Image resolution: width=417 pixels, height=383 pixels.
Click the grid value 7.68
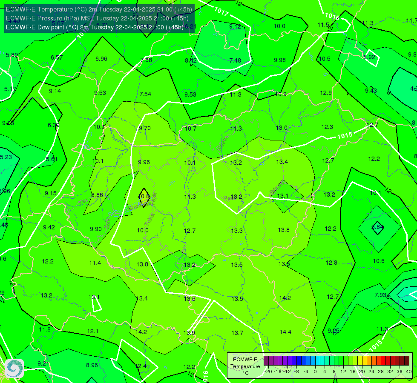[x=146, y=60]
